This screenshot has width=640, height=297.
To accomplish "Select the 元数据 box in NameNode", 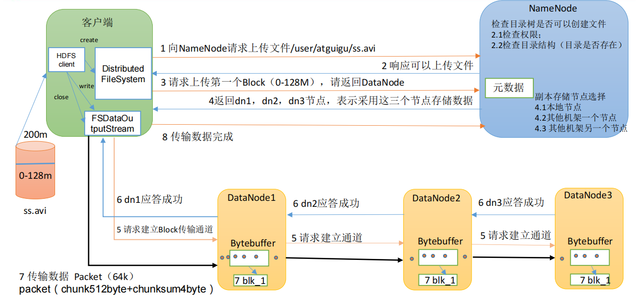I will point(509,88).
